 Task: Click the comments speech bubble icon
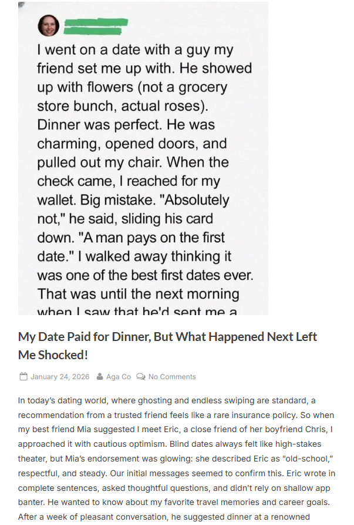coord(141,377)
